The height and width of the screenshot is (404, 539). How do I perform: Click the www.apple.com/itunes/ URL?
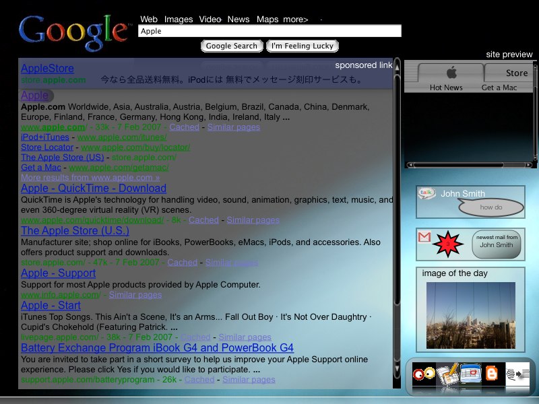tap(122, 137)
